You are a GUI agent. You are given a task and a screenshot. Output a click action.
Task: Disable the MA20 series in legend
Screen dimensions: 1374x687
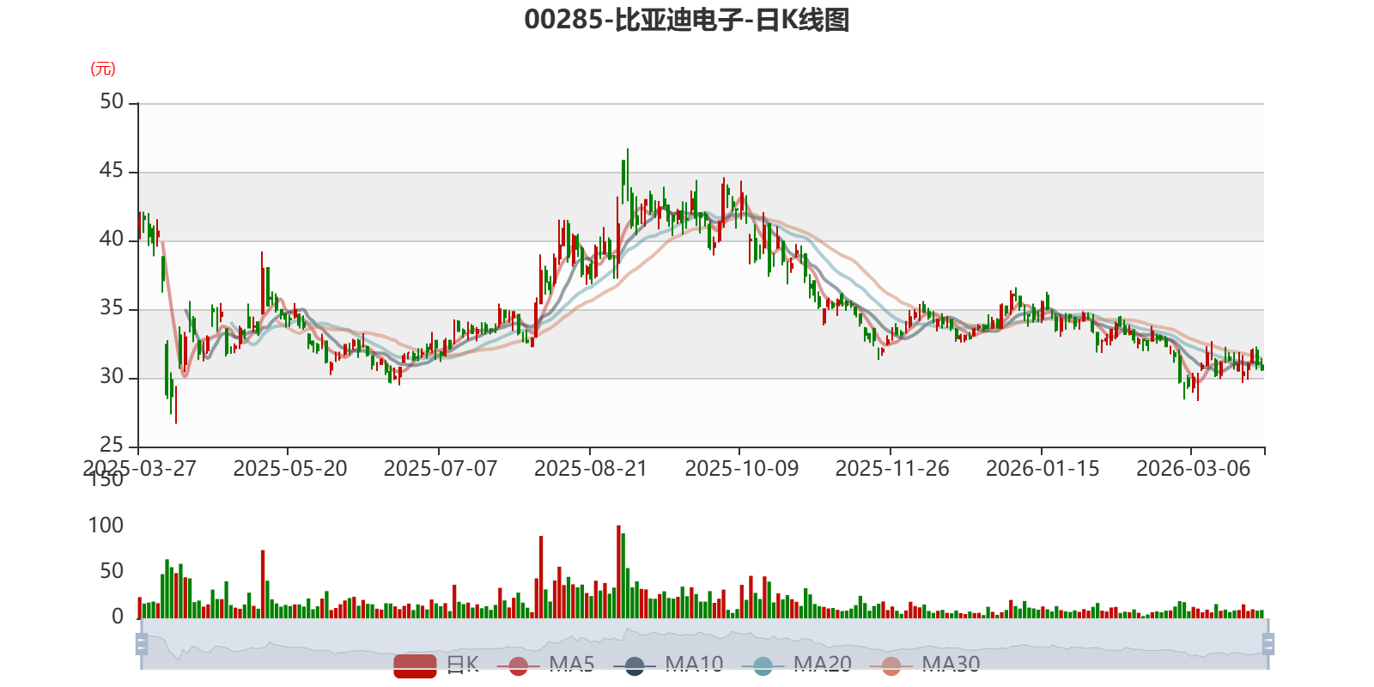pyautogui.click(x=797, y=665)
